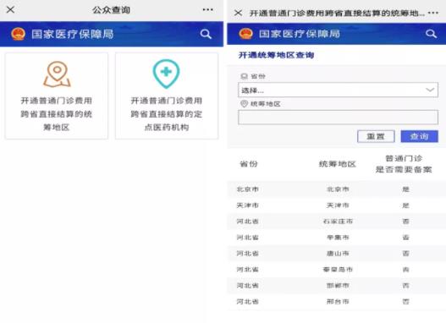Open more options dots on right screen title bar
The height and width of the screenshot is (323, 446).
(x=433, y=13)
